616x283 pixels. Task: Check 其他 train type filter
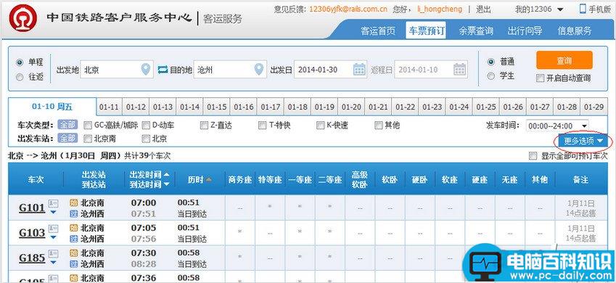tap(378, 126)
